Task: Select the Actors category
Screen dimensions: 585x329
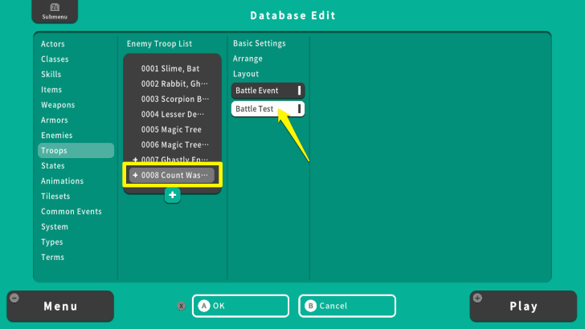Action: (53, 44)
